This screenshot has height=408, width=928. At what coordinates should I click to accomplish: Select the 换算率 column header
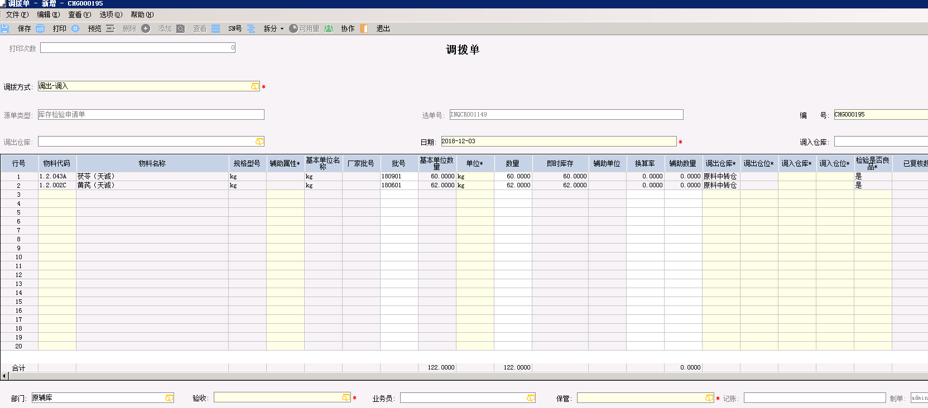point(645,163)
